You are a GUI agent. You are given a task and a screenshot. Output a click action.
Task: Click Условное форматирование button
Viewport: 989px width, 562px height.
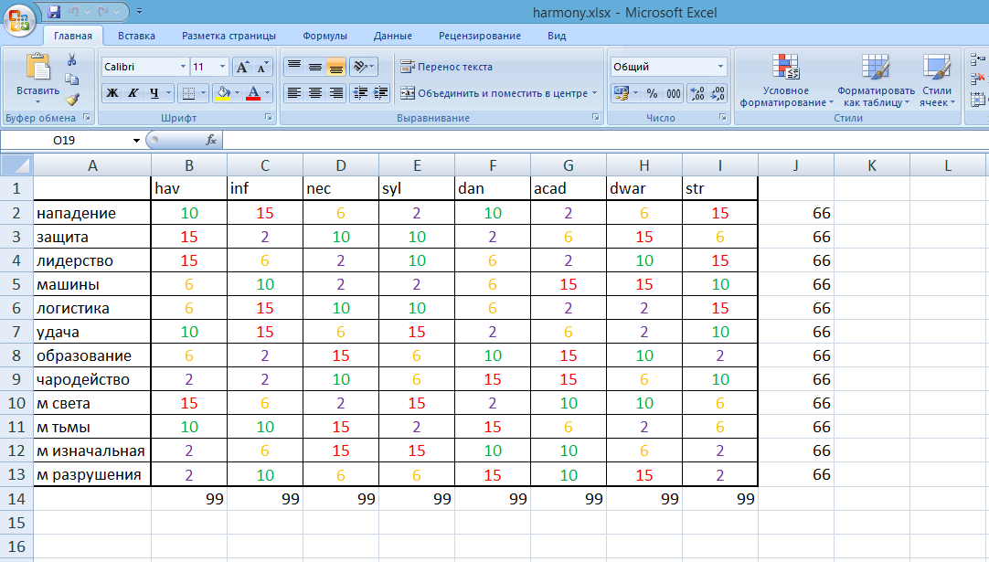click(x=786, y=80)
